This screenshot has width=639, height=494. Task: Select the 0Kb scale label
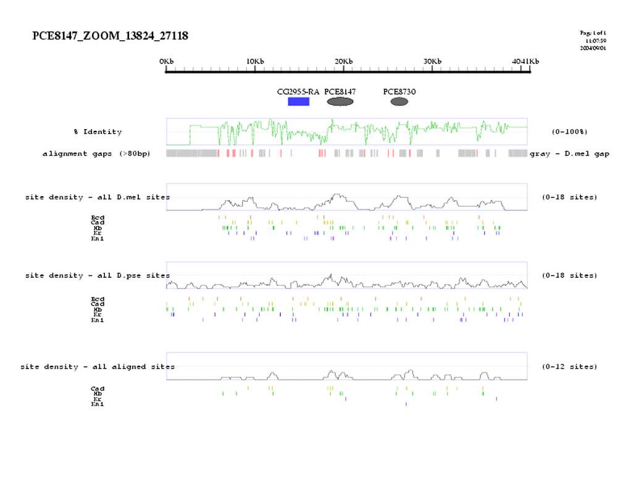(166, 61)
